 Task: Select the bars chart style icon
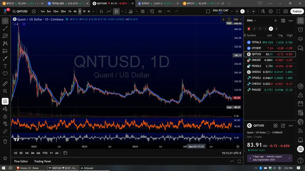pos(101,11)
